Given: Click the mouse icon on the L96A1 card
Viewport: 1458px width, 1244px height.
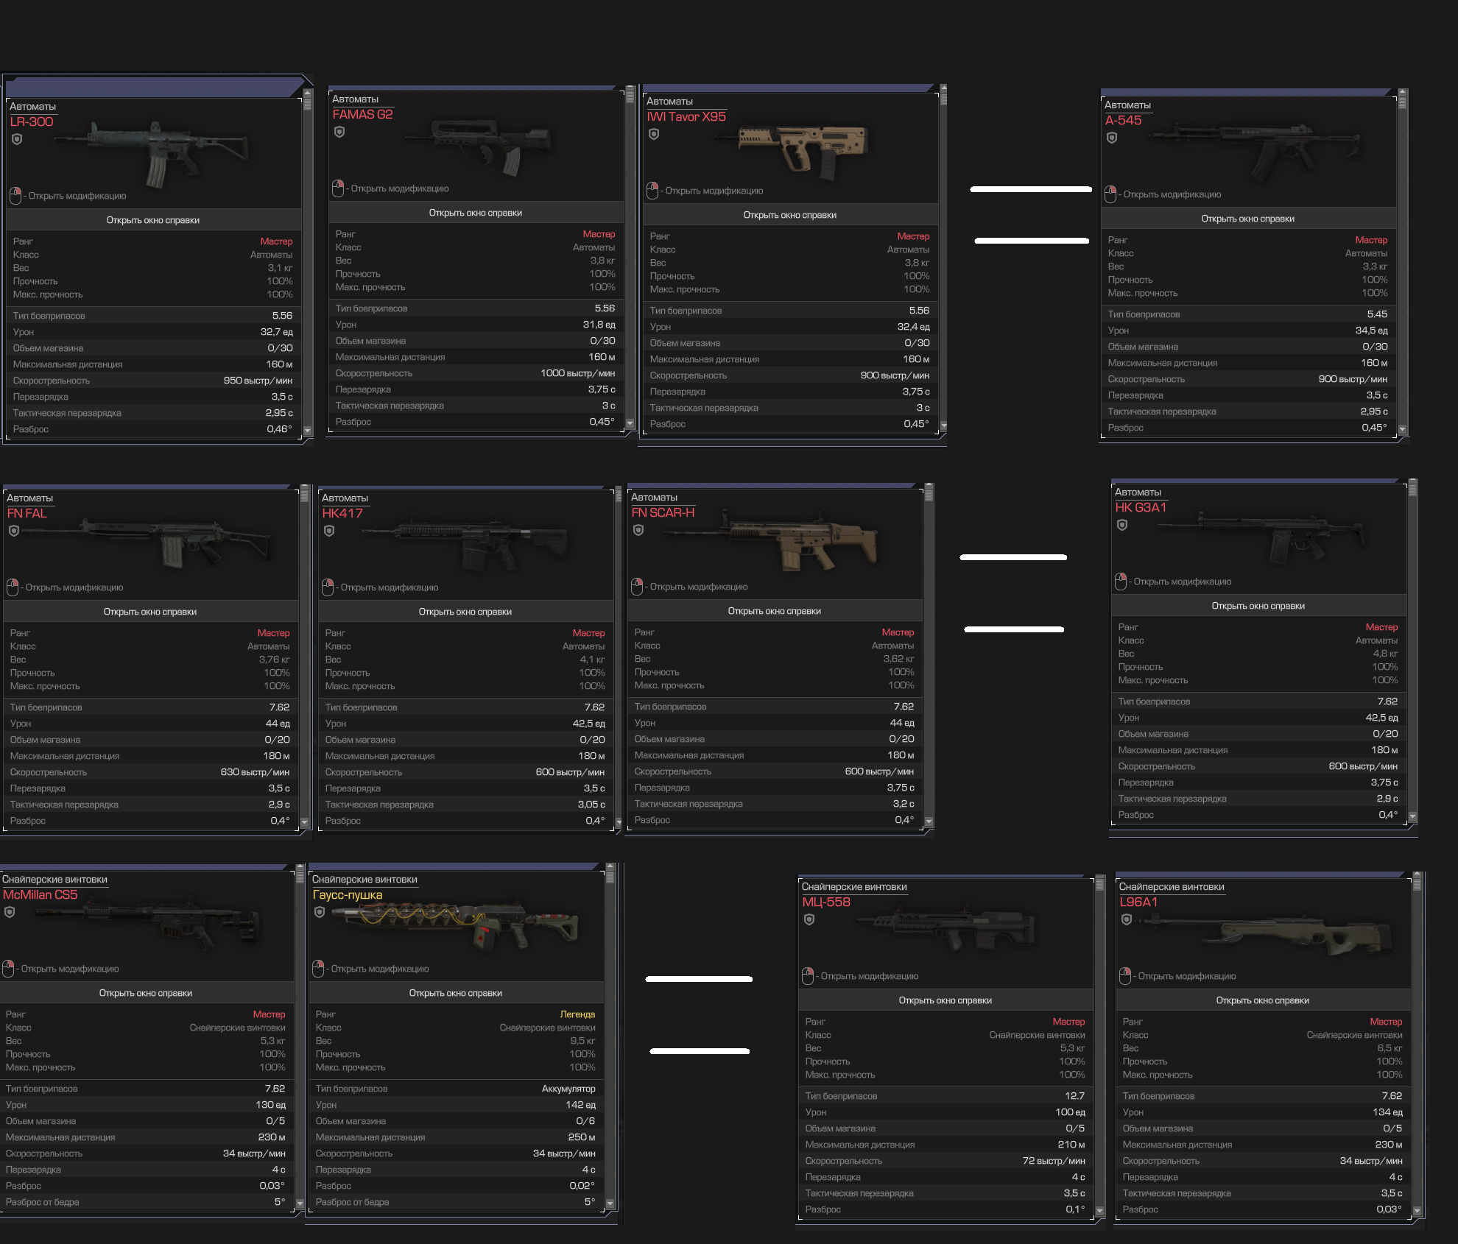Looking at the screenshot, I should (x=1125, y=976).
